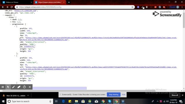Pause the Screencastify recording
The image size is (185, 104).
[x=3, y=87]
